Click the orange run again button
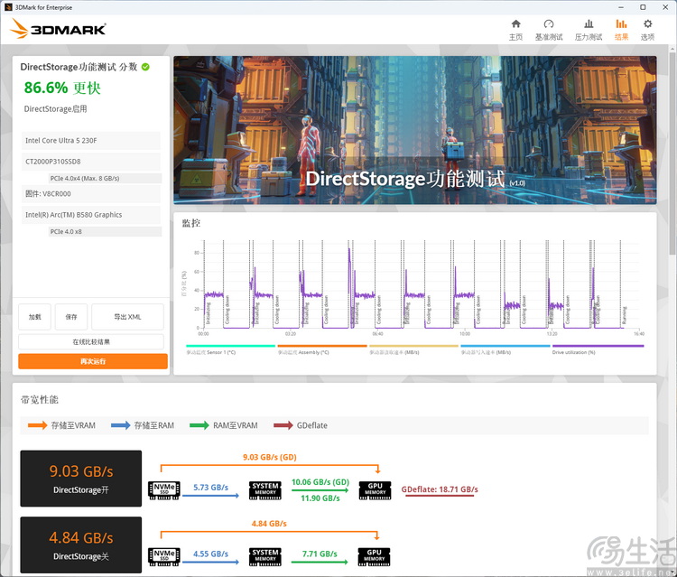Image resolution: width=677 pixels, height=577 pixels. 93,361
